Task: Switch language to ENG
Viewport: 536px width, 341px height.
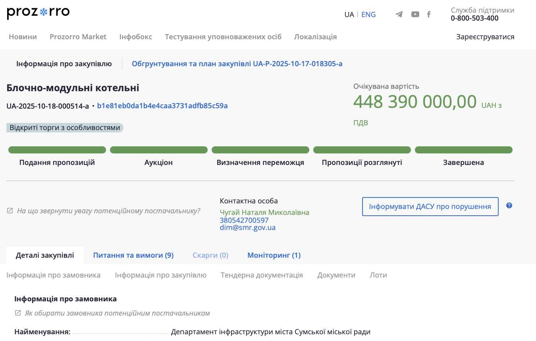Action: (x=368, y=15)
